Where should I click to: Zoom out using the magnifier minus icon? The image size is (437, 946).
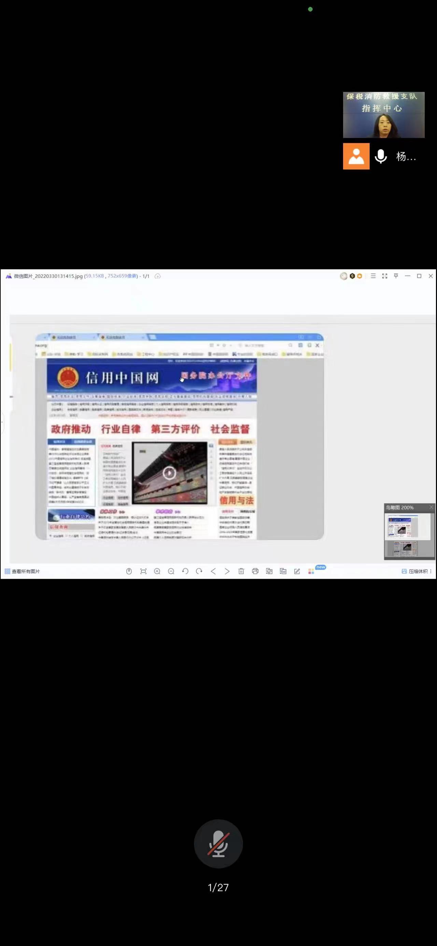171,572
